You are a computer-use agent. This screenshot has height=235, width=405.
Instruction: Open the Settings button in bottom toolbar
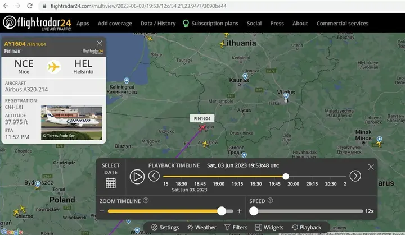tap(165, 228)
